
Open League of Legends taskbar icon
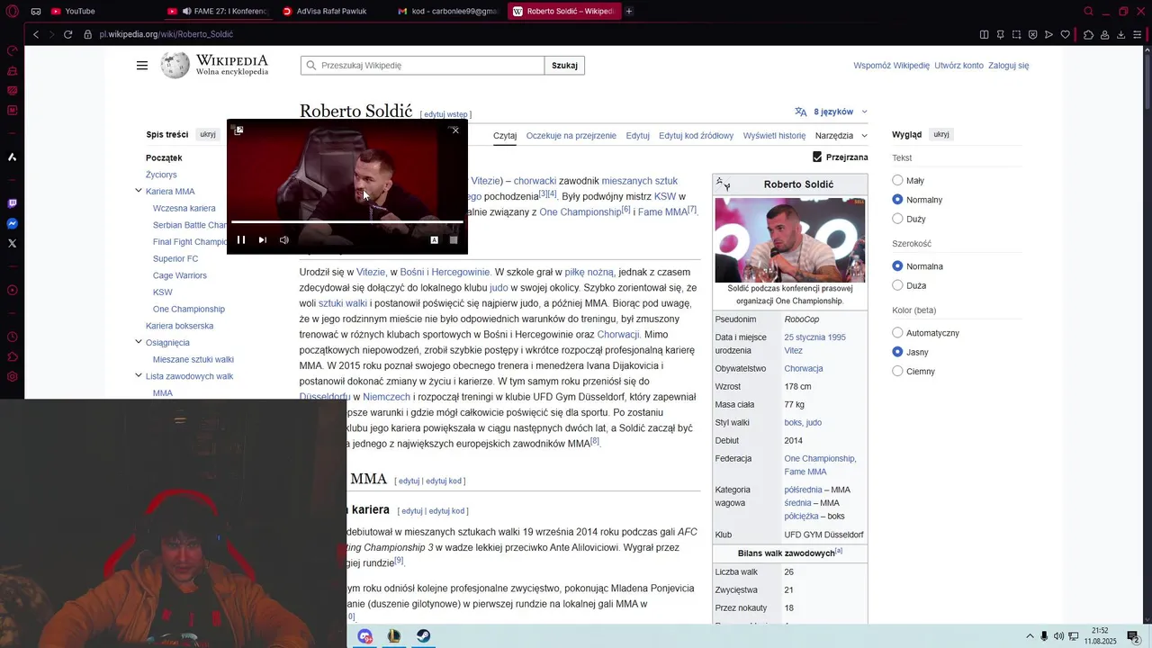pos(393,636)
